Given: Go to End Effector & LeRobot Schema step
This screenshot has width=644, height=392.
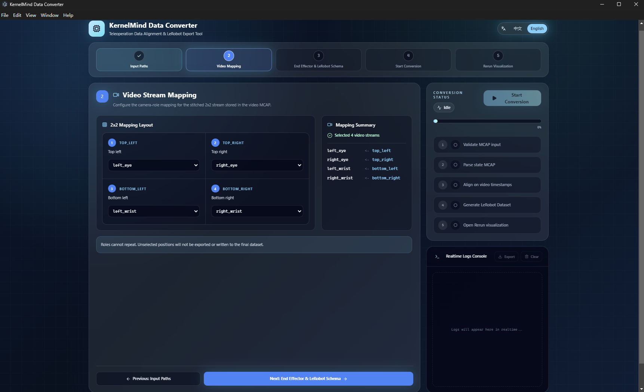Looking at the screenshot, I should [319, 60].
